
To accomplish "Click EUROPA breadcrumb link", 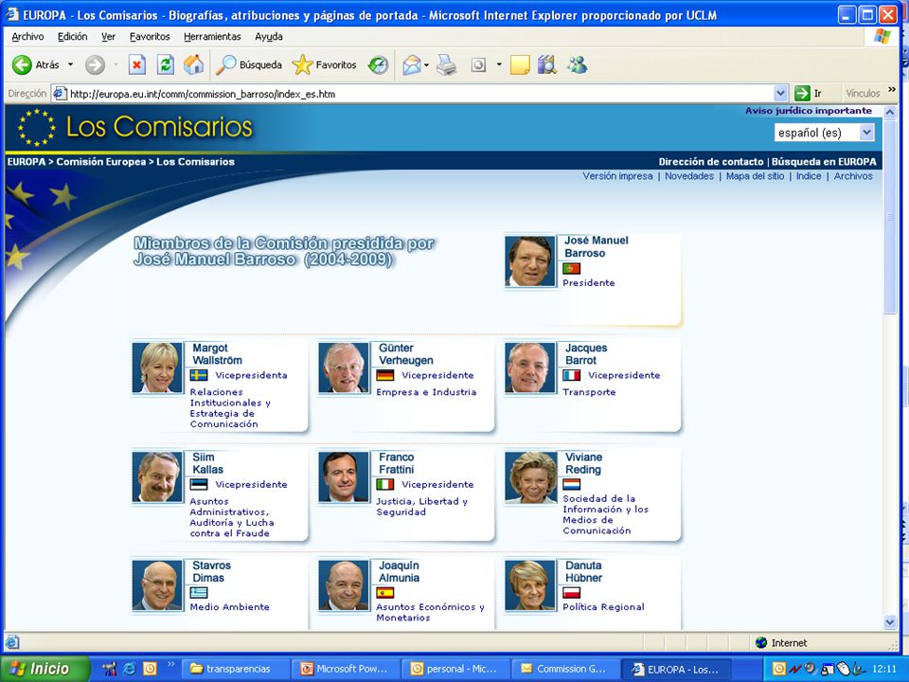I will coord(27,162).
